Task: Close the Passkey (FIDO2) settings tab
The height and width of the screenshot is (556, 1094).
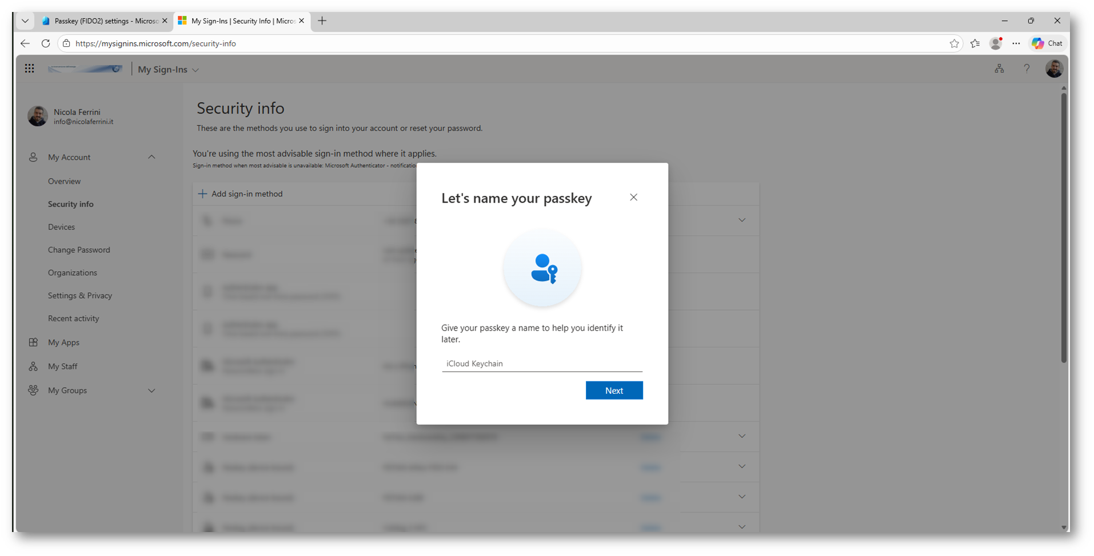Action: pyautogui.click(x=165, y=21)
